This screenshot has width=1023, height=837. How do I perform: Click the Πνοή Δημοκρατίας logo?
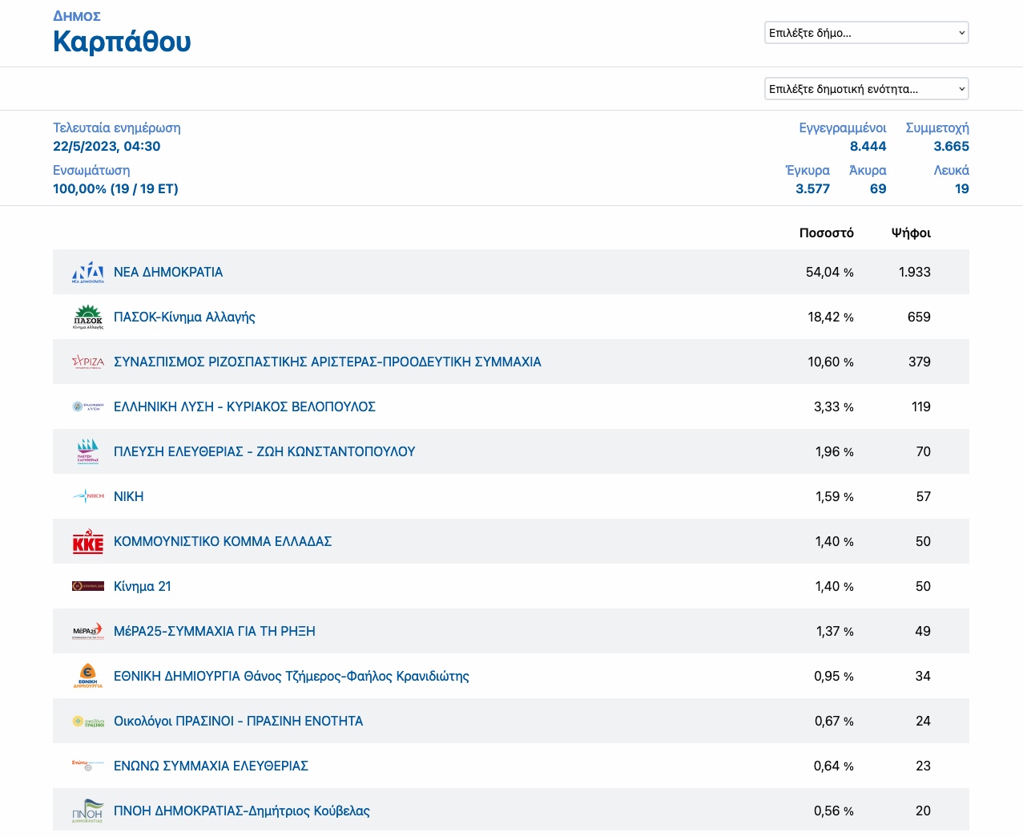click(x=88, y=811)
